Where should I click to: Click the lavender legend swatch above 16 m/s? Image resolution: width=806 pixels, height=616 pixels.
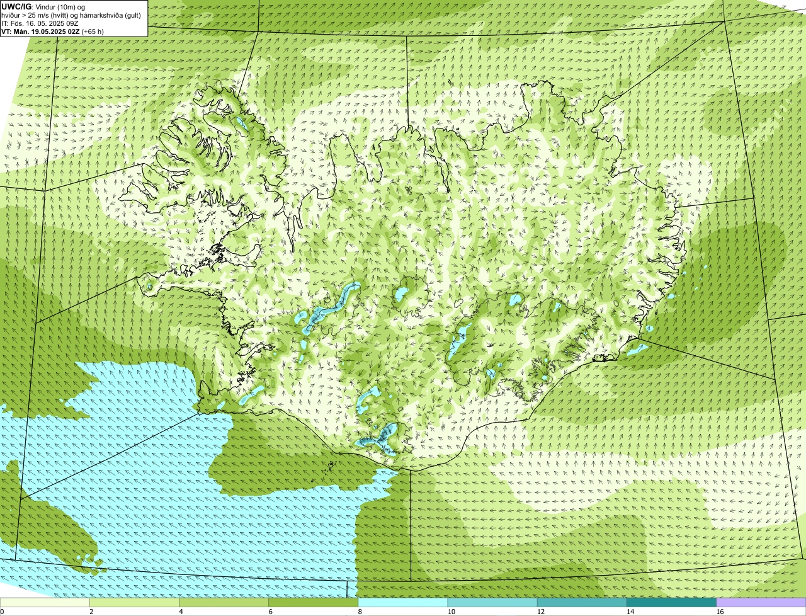tap(761, 602)
